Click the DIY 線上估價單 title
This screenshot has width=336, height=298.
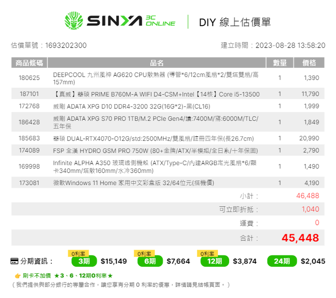tap(235, 22)
